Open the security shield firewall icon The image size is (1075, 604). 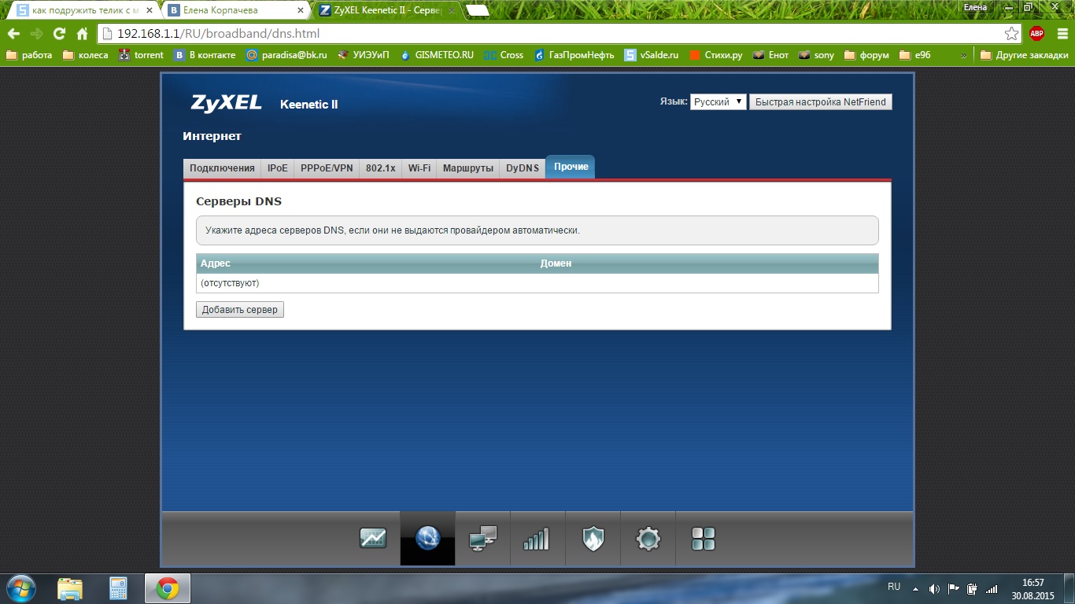593,539
